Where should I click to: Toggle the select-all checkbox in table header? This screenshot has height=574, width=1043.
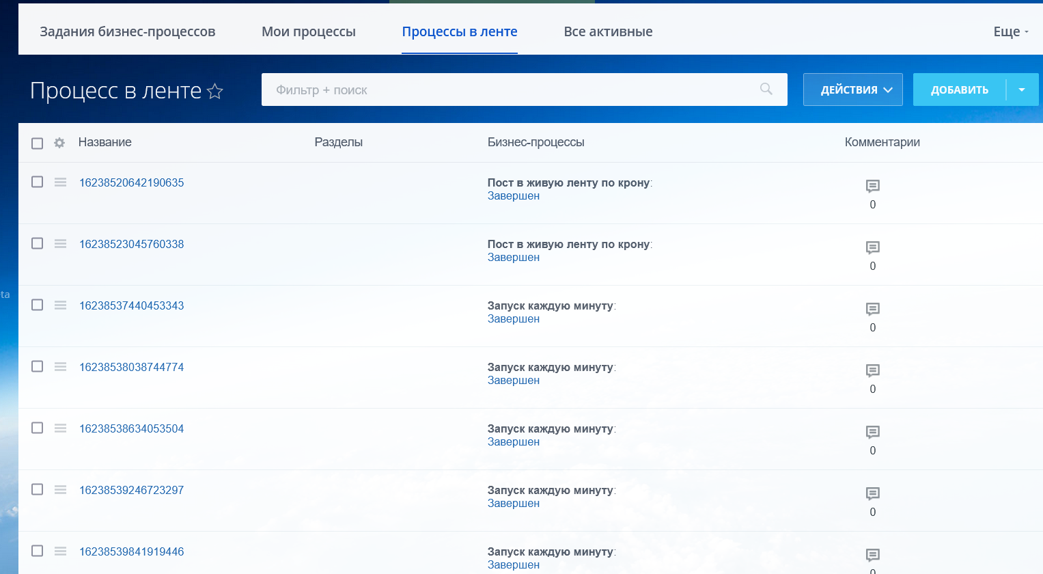point(38,143)
